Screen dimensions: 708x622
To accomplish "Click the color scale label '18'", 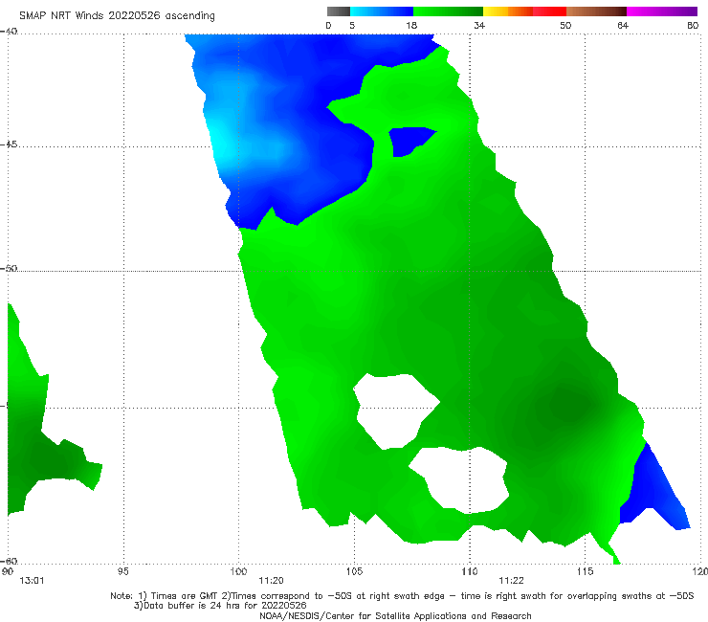I will (411, 25).
